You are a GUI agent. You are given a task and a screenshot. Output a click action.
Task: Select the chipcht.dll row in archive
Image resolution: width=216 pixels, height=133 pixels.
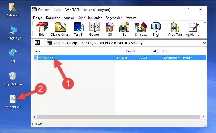coord(119,58)
